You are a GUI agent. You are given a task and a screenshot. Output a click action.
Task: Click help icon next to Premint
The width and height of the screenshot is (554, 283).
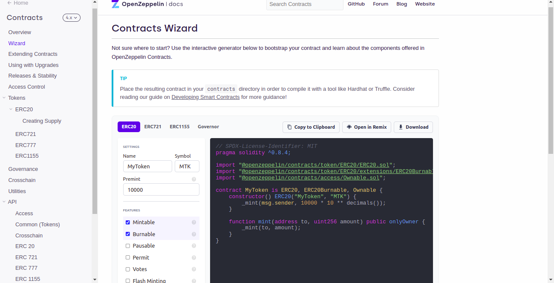[x=194, y=179]
